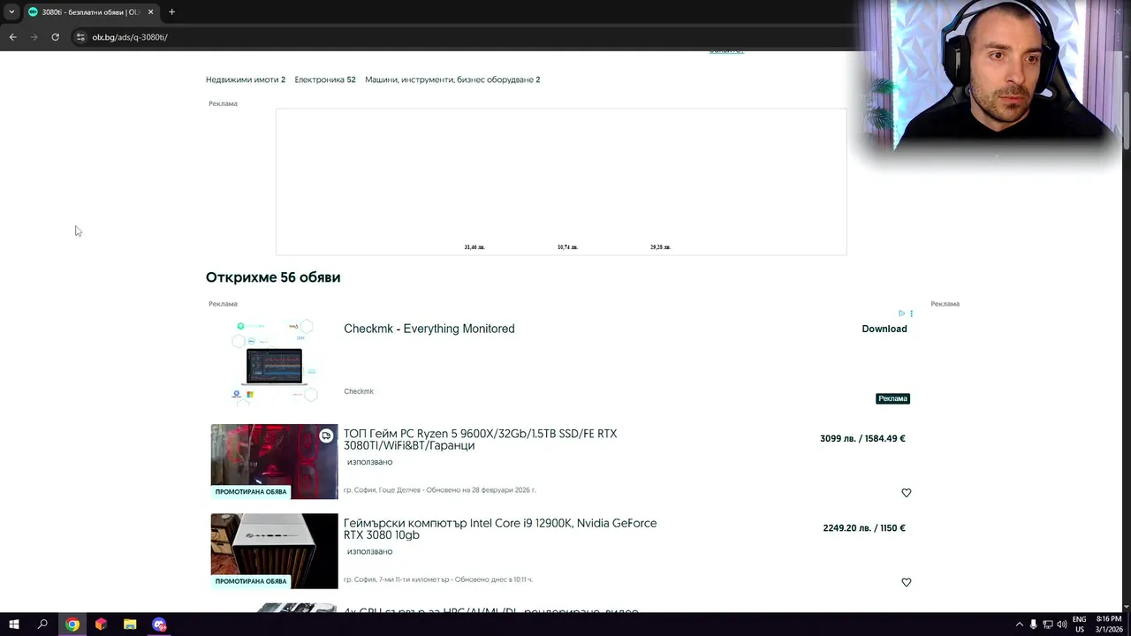This screenshot has width=1131, height=636.
Task: Open the Ryzen 5 9600X listing thumbnail
Action: (x=274, y=461)
